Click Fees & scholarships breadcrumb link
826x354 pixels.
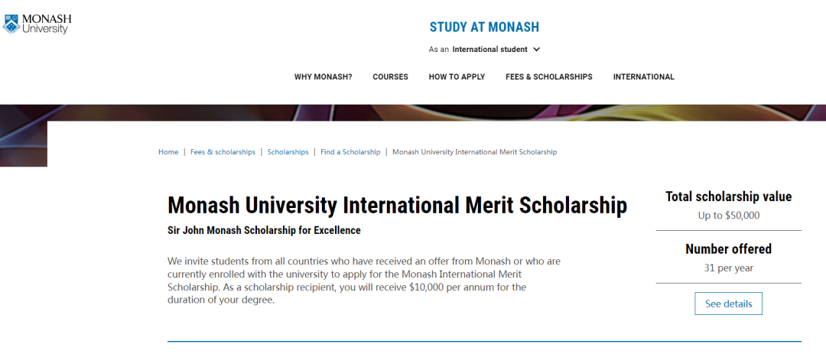(223, 152)
